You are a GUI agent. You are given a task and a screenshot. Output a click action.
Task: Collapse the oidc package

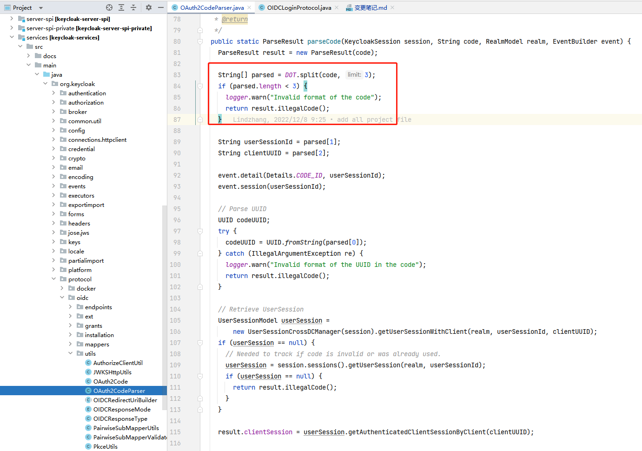point(62,298)
